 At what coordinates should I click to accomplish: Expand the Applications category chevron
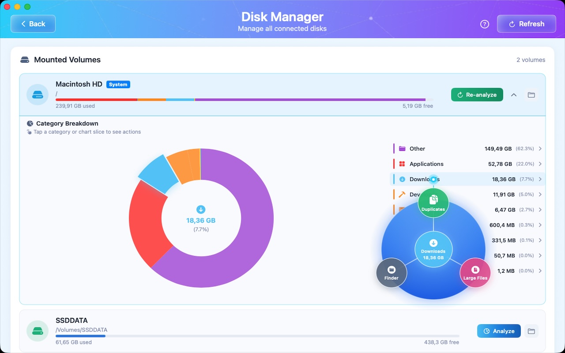(x=540, y=164)
